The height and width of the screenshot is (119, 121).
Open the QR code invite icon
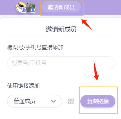pyautogui.click(x=71, y=101)
